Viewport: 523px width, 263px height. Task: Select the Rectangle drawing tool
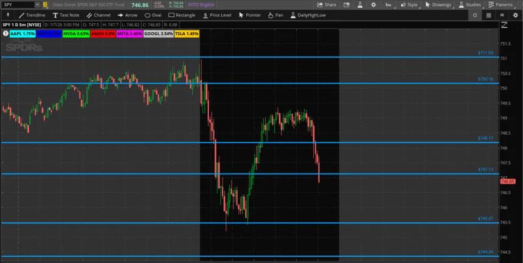(182, 15)
